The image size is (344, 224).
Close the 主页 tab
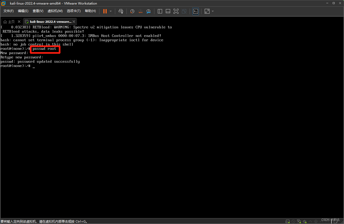pos(19,22)
